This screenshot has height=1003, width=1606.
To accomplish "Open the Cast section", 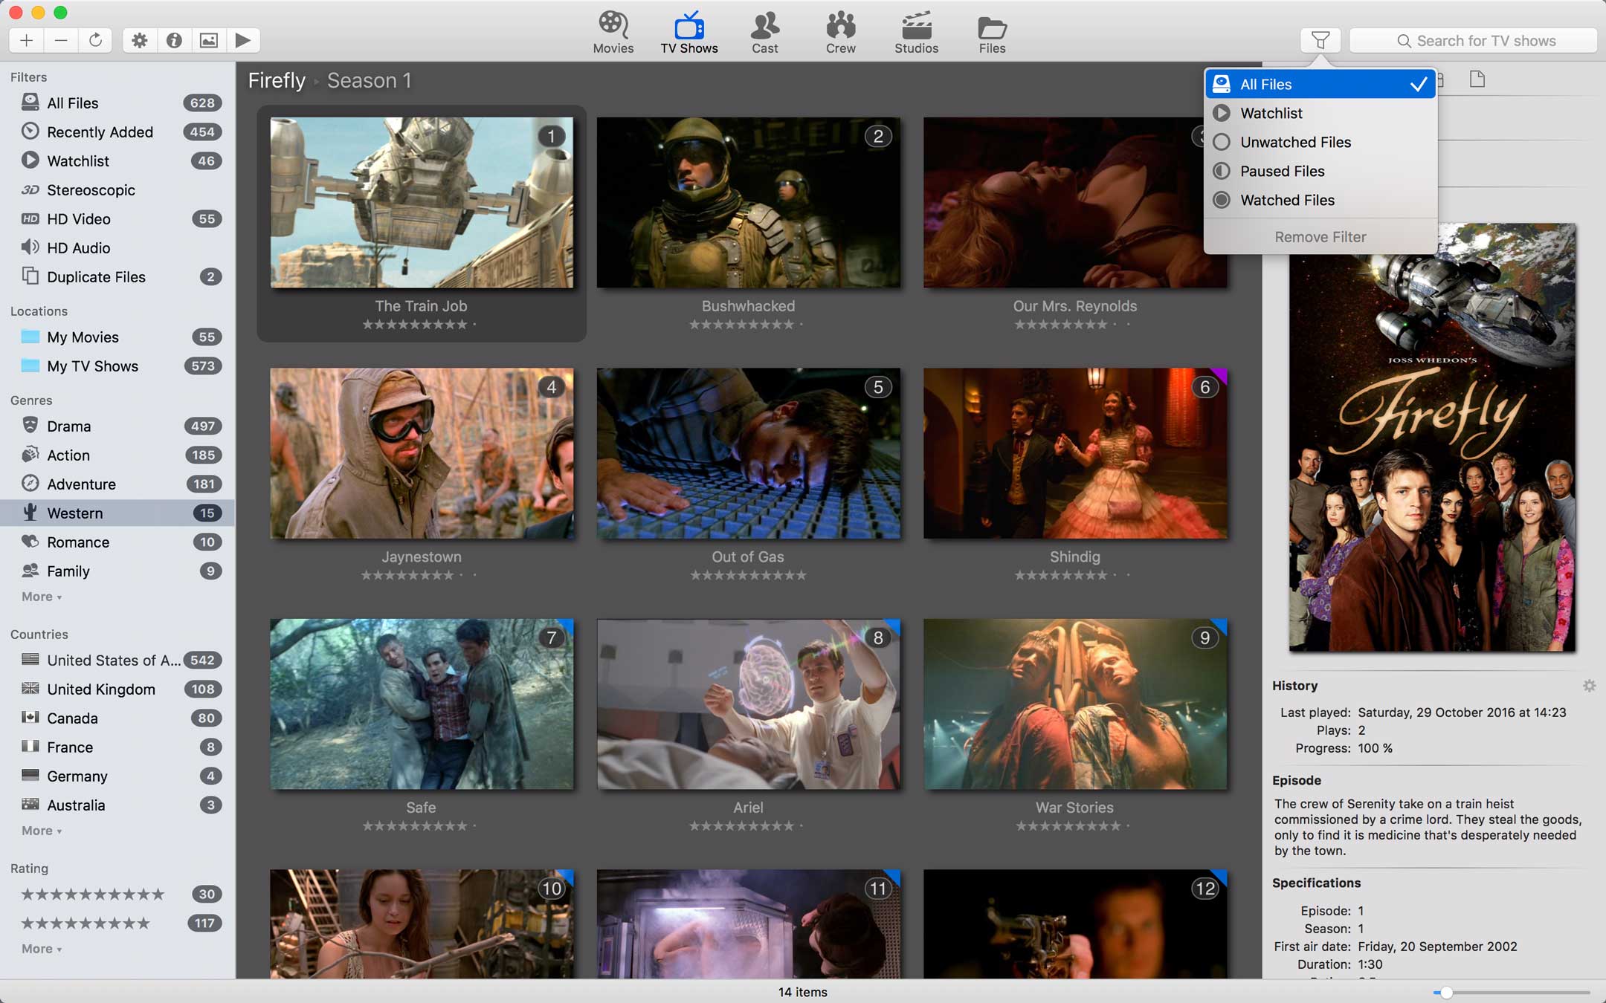I will point(764,33).
